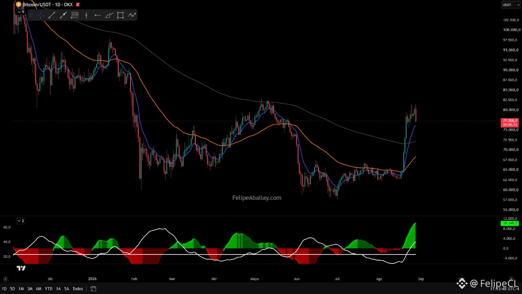Collapse the lower pane's 2 indicators legend
The height and width of the screenshot is (294, 522).
pyautogui.click(x=20, y=221)
